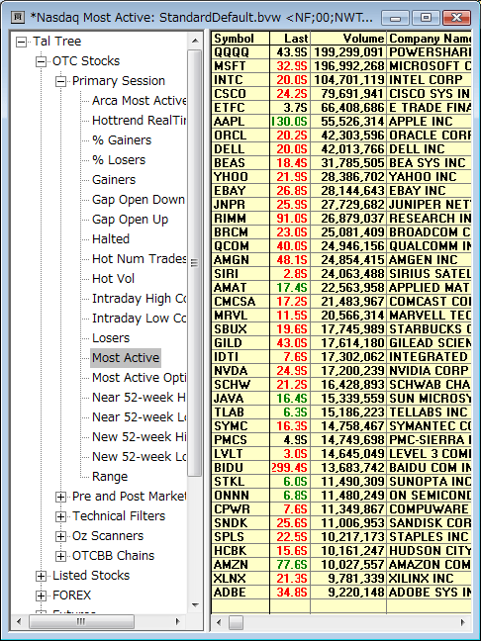The image size is (481, 641).
Task: Click the window system icon in title bar
Action: 18,17
